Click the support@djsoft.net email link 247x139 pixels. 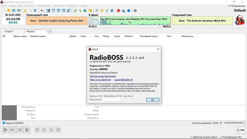[x=124, y=80]
